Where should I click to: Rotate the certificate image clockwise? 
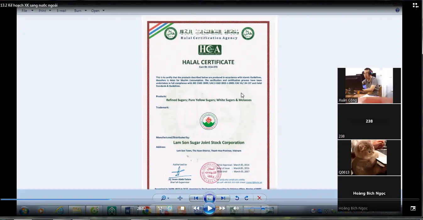tap(246, 198)
